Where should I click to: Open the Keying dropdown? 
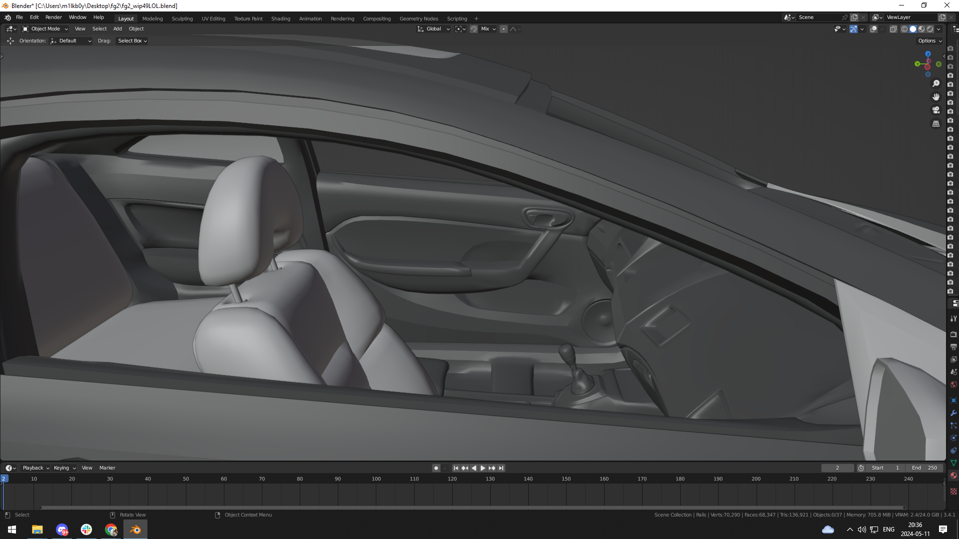(x=65, y=468)
